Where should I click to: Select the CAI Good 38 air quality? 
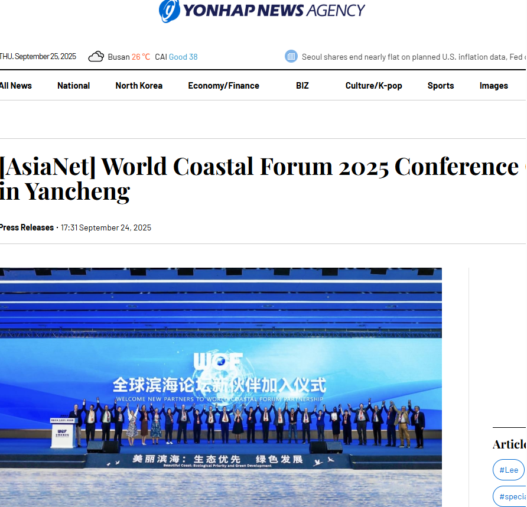pyautogui.click(x=176, y=57)
